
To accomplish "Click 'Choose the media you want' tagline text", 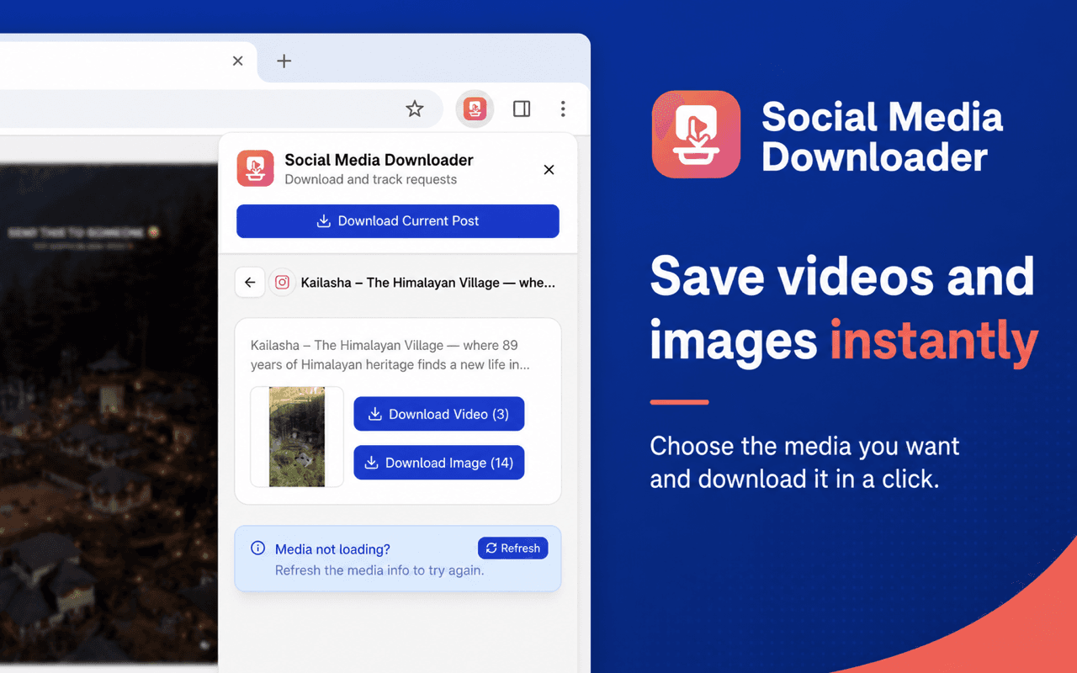I will click(804, 446).
